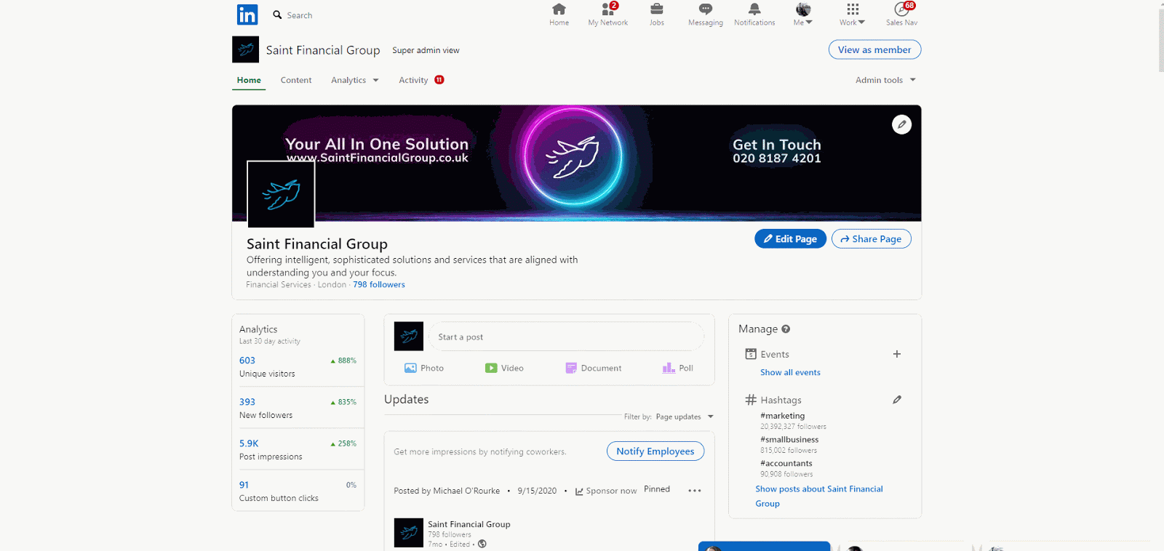
Task: Open the Filter by Page updates dropdown
Action: pos(684,417)
